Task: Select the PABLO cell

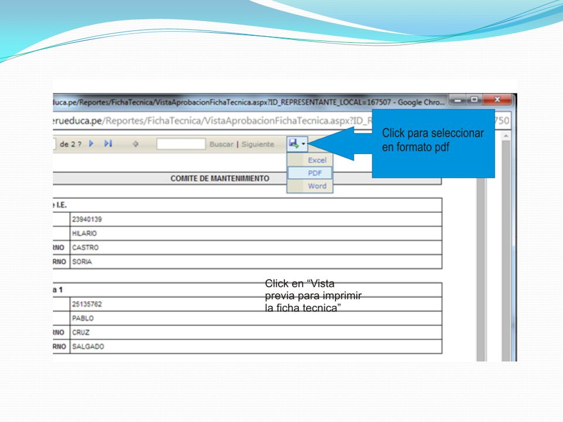Action: click(x=256, y=318)
